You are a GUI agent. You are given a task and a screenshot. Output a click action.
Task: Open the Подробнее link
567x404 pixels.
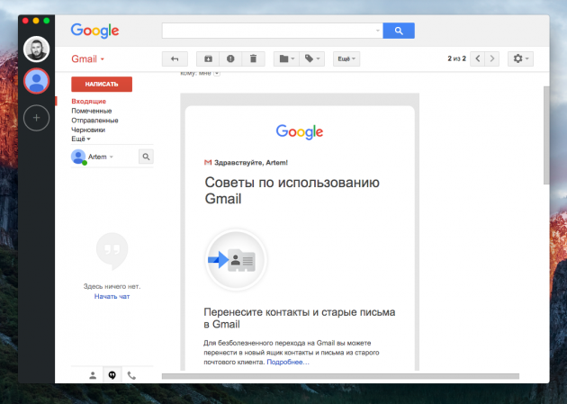[288, 362]
